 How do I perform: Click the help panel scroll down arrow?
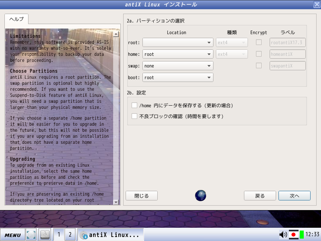click(116, 202)
